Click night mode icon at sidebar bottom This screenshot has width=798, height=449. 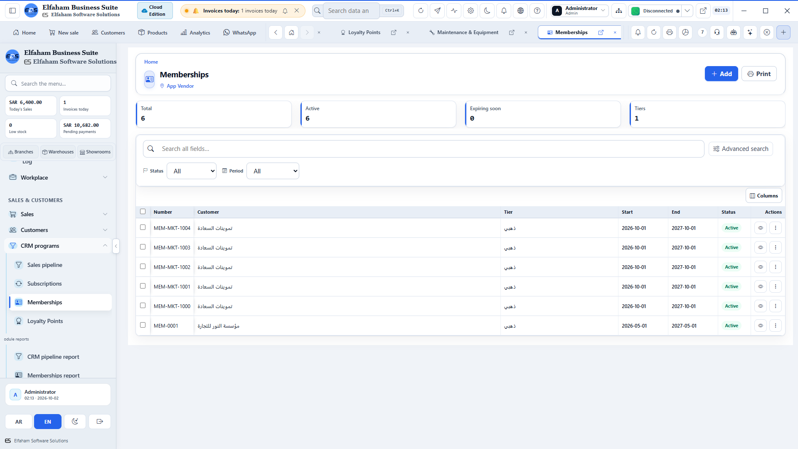tap(75, 422)
